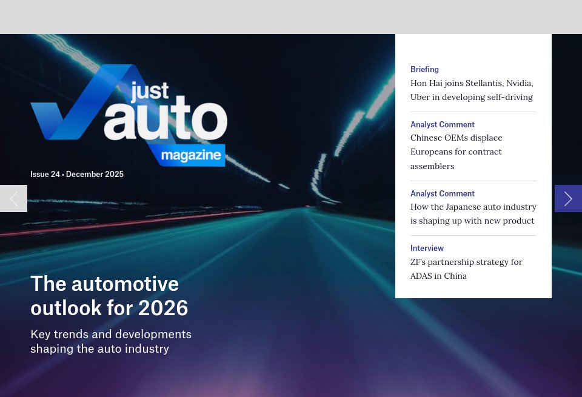582x397 pixels.
Task: Click the automotive outlook for 2026 headline
Action: (109, 296)
